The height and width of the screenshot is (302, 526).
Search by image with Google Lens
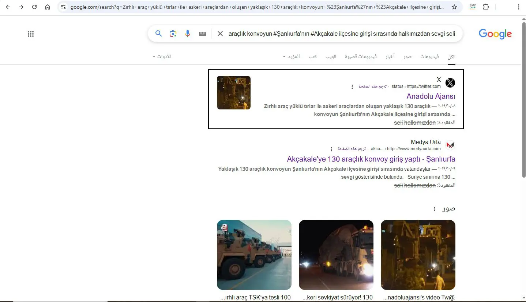point(173,34)
